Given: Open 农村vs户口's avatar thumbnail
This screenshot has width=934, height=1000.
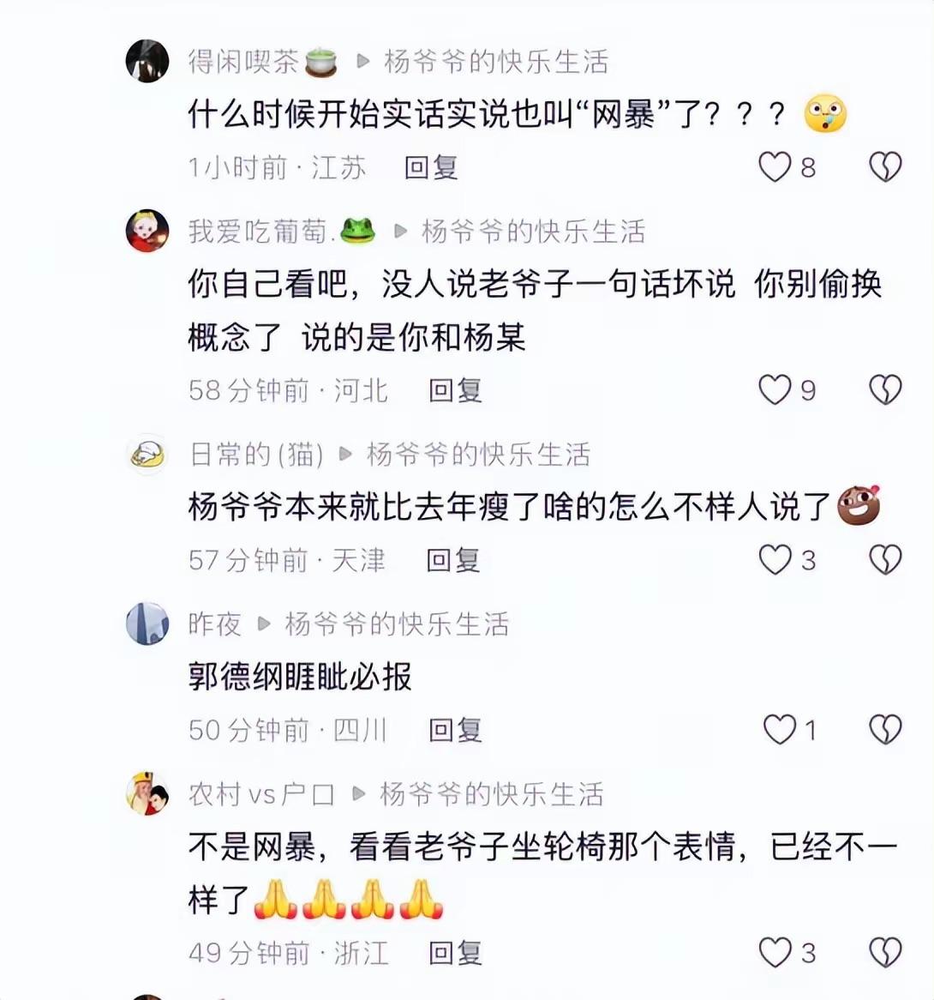Looking at the screenshot, I should pyautogui.click(x=147, y=793).
